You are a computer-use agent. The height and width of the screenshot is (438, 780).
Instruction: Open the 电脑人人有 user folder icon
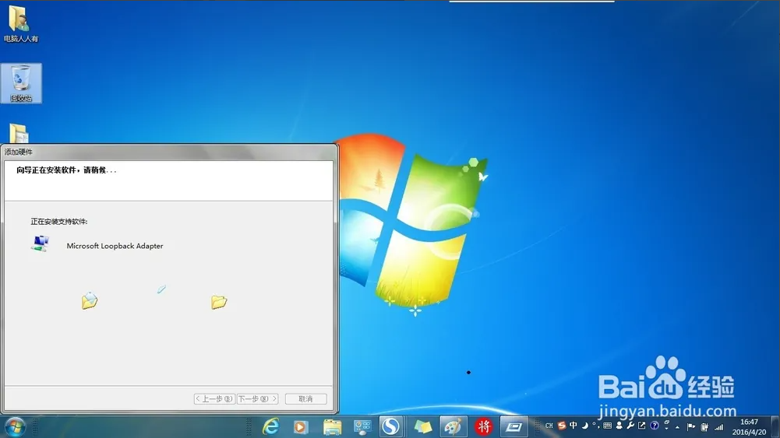(19, 23)
